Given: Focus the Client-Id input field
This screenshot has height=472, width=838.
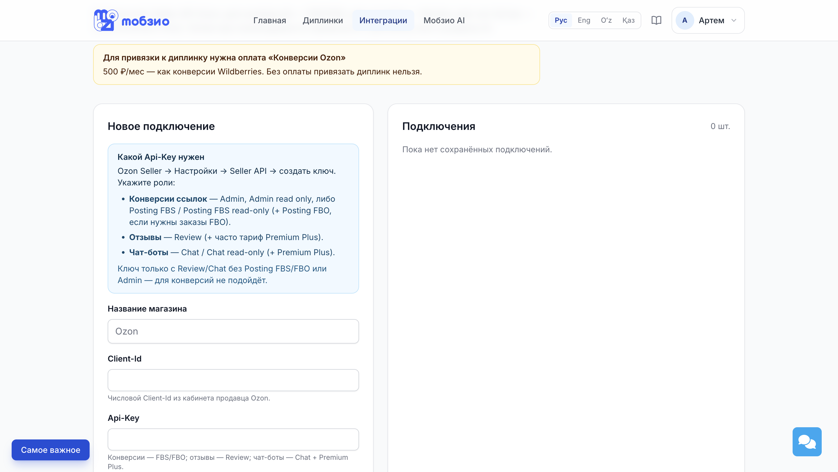Looking at the screenshot, I should coord(233,380).
